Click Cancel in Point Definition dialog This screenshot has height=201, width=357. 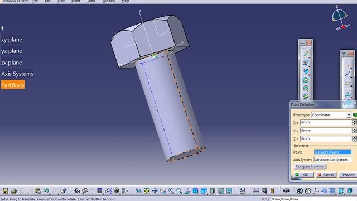326,175
